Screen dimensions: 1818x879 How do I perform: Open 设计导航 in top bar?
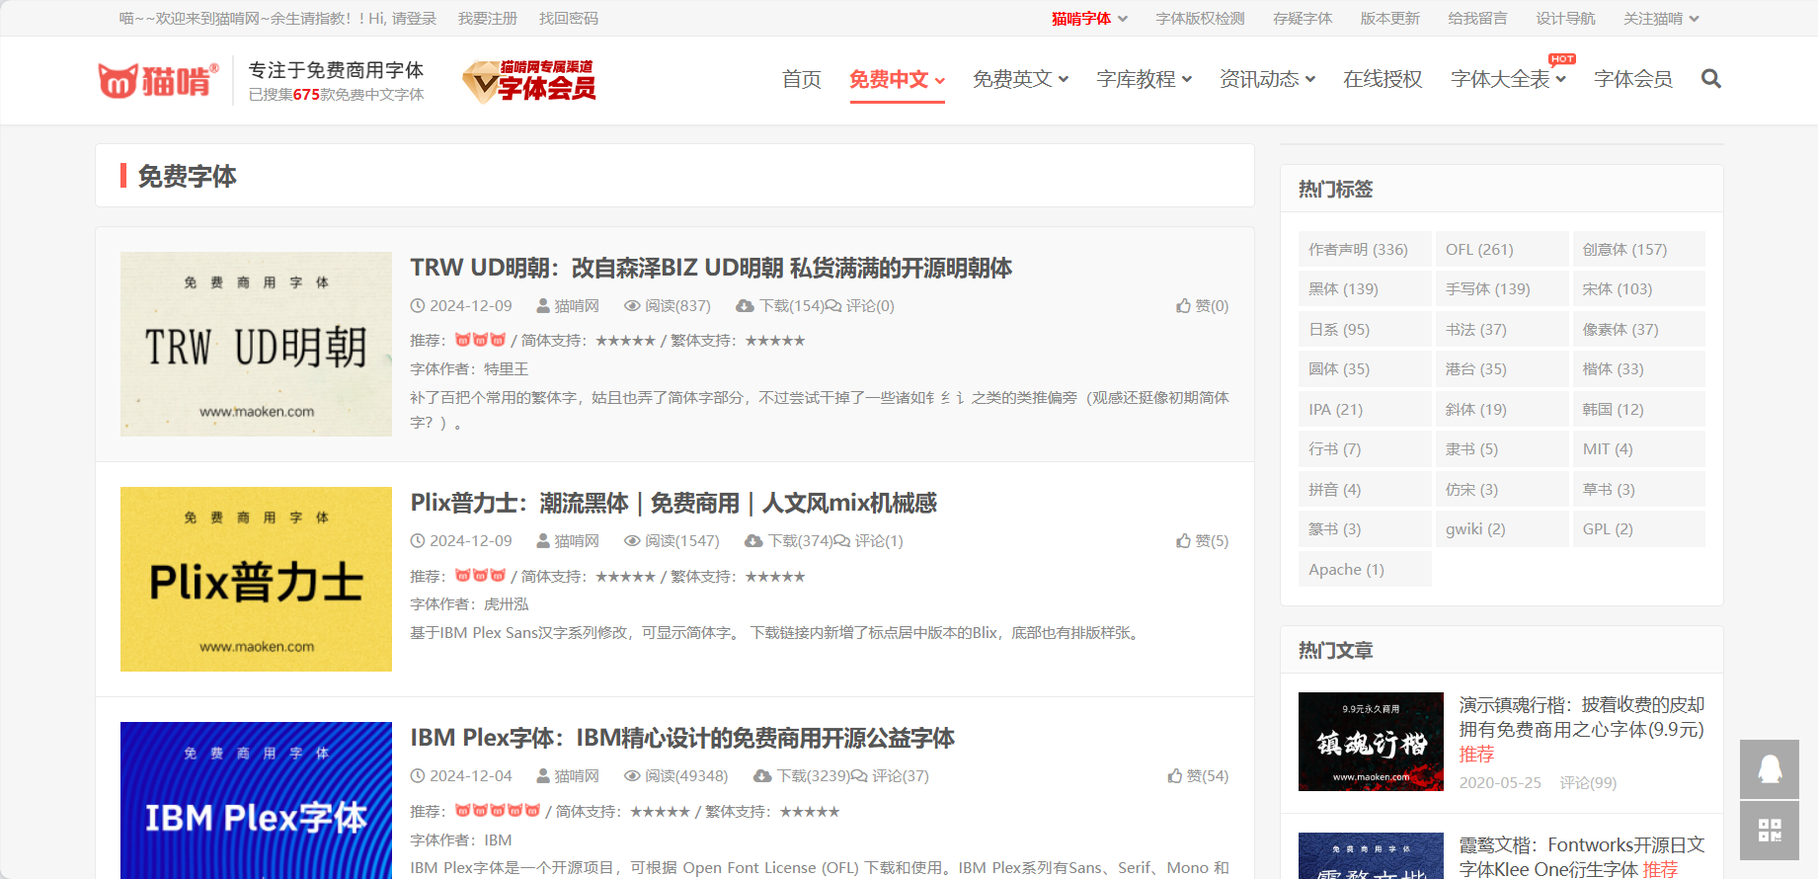[x=1566, y=19]
